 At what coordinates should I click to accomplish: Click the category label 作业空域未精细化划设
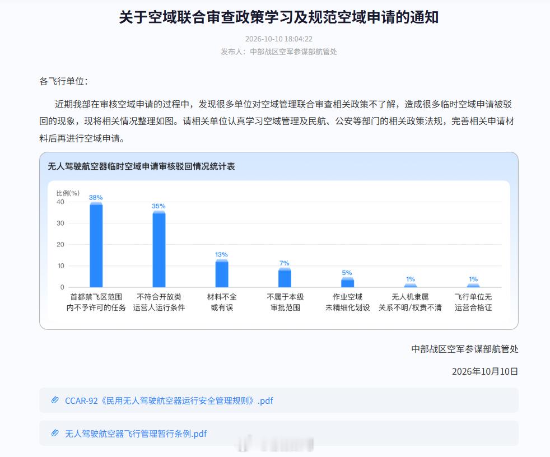[348, 302]
